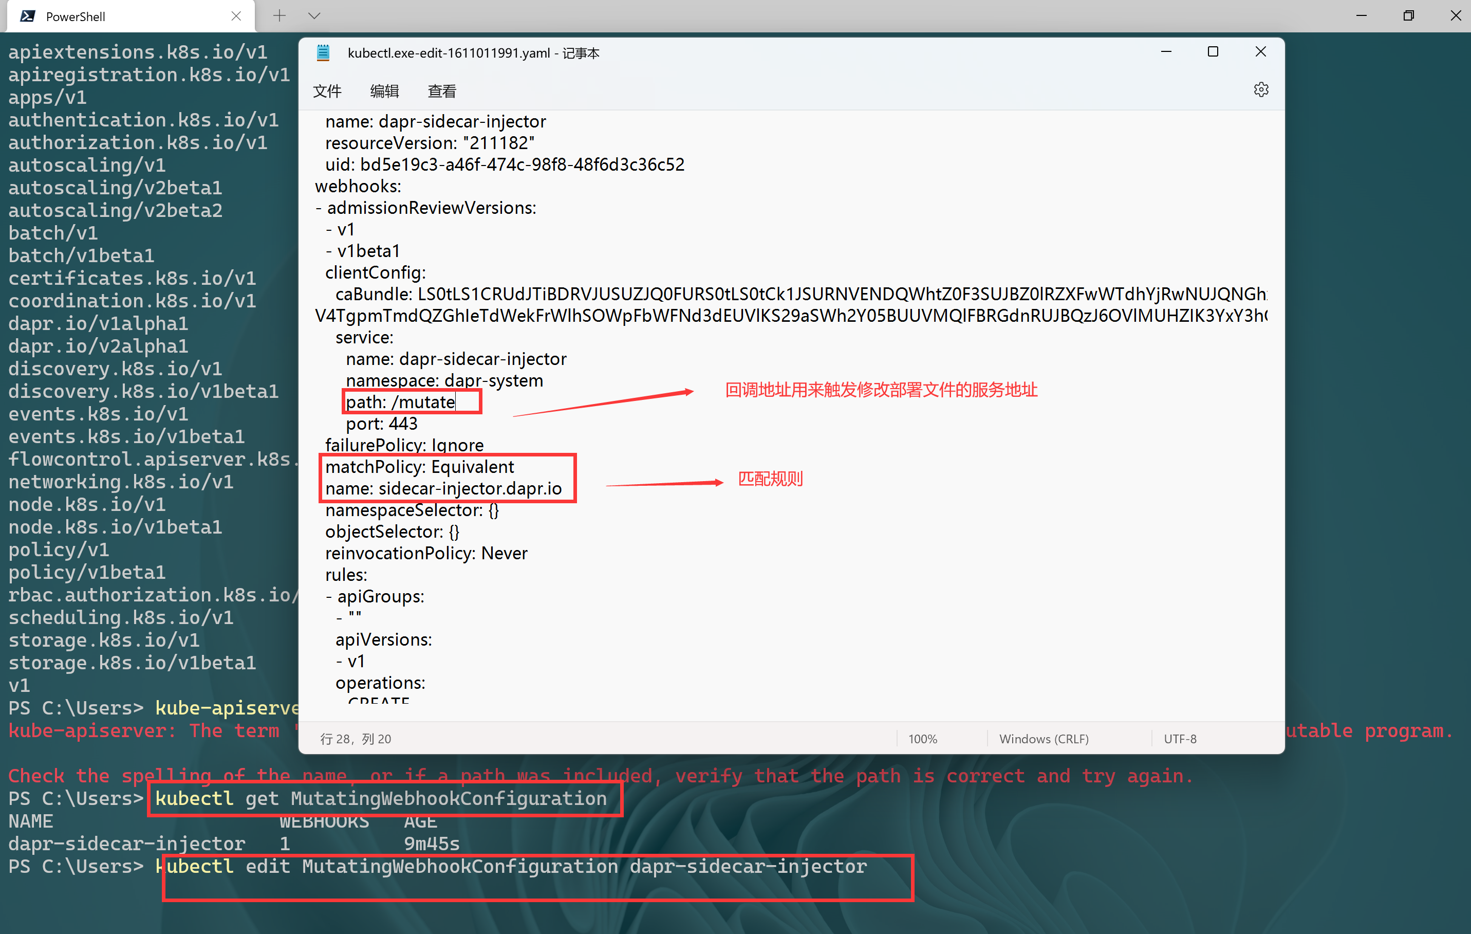
Task: Click 'policy/v1beta1' in terminal output
Action: (87, 572)
